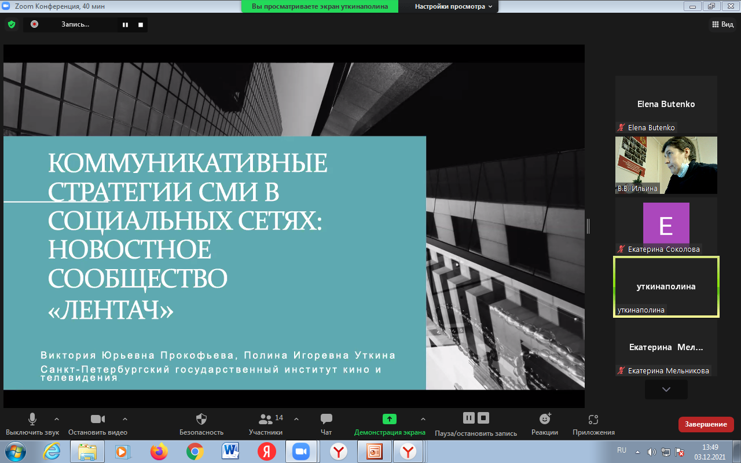The image size is (741, 463).
Task: Click pause icon in recording toolbar control
Action: click(x=469, y=417)
